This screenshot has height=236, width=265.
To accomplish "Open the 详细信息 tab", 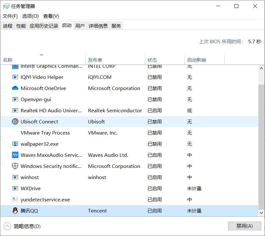I will (x=98, y=26).
